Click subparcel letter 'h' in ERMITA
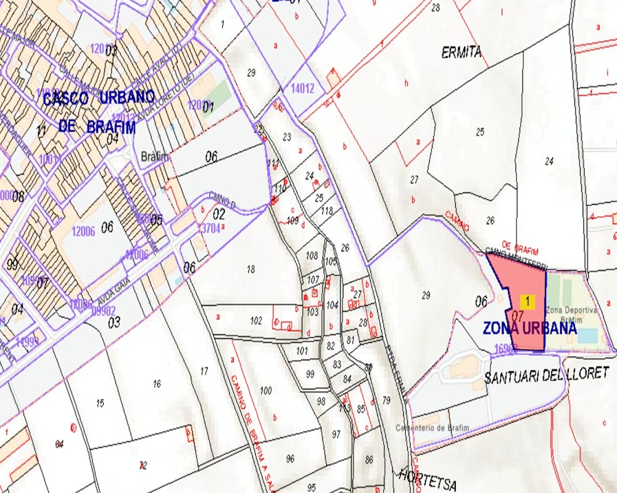Screen dimensions: 617x493 (406, 83)
